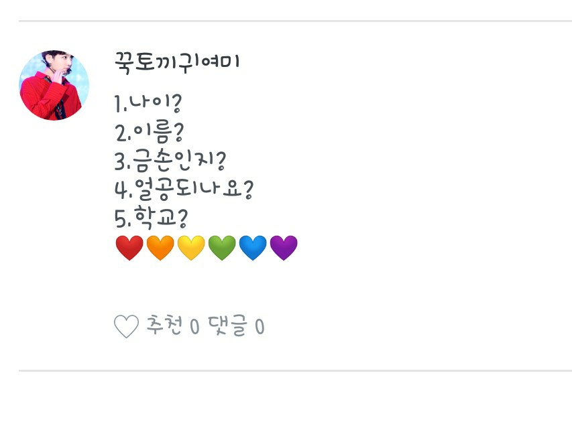
Task: Click the count number beside 추천
Action: (x=194, y=327)
